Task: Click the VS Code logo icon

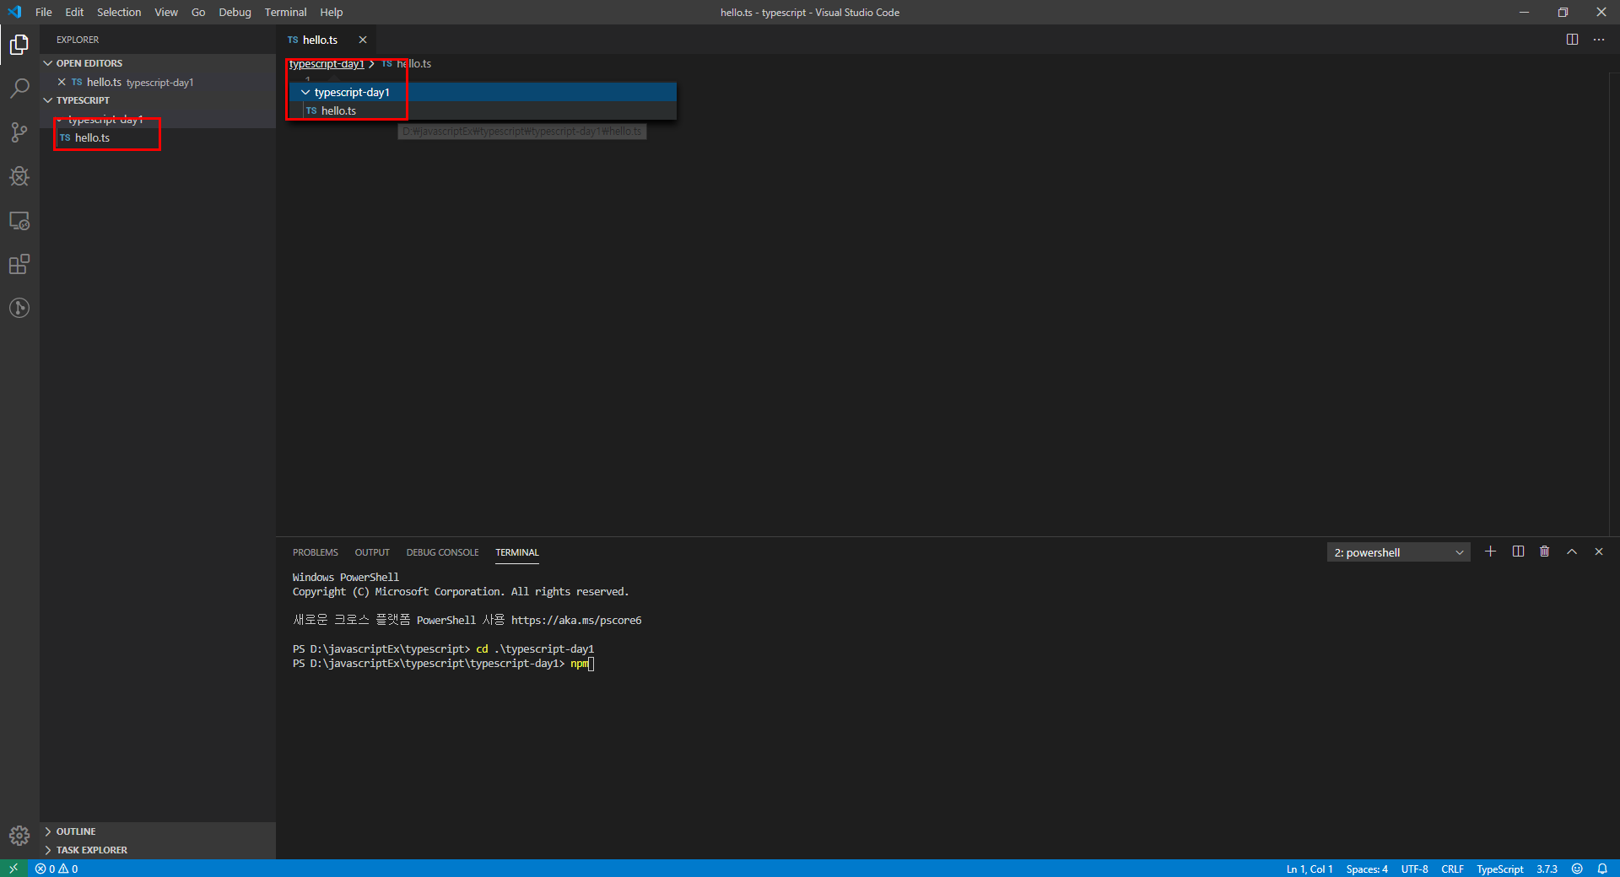Action: point(14,12)
